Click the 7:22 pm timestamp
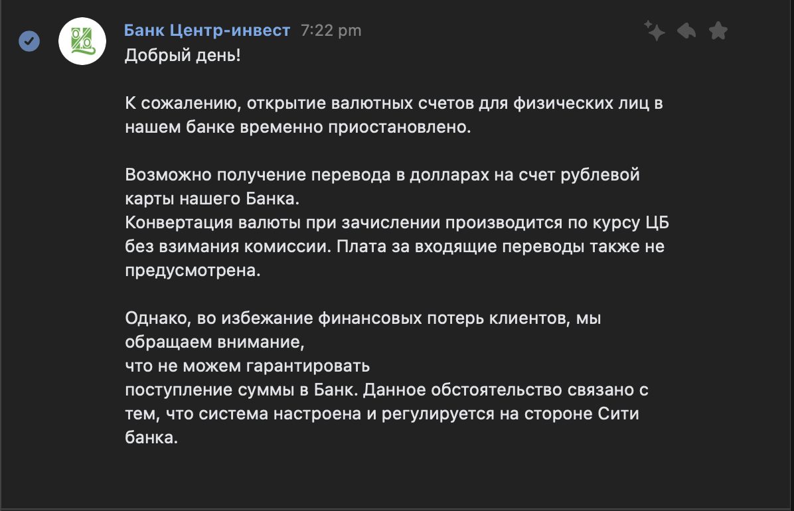 331,31
